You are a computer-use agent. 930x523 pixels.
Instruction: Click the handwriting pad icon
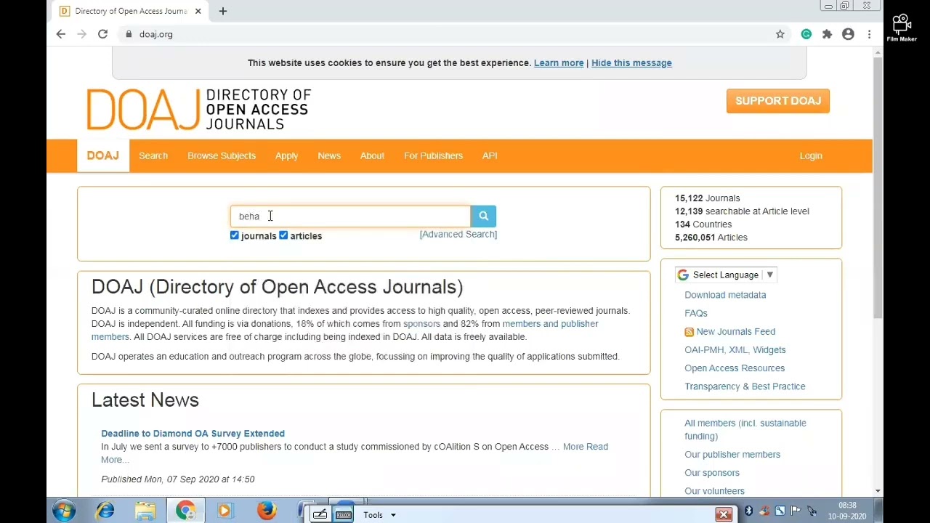coord(320,515)
